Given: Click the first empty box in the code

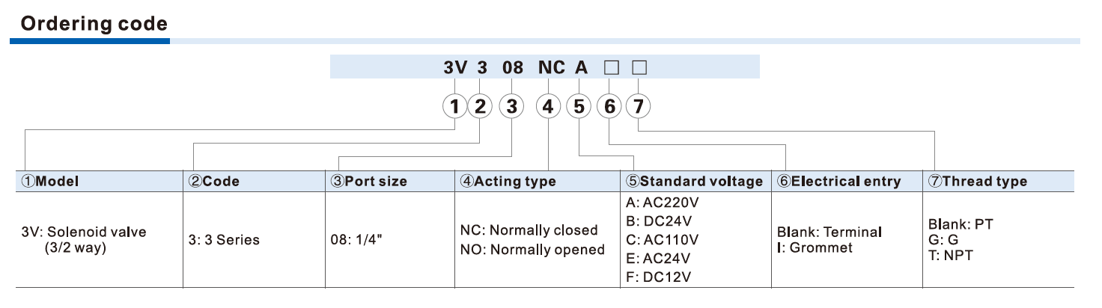Looking at the screenshot, I should (x=611, y=68).
